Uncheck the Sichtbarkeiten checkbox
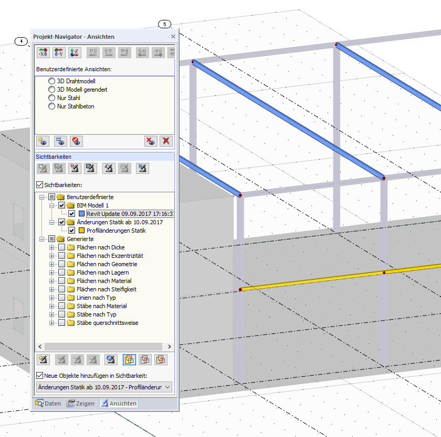This screenshot has width=441, height=437. pos(39,184)
